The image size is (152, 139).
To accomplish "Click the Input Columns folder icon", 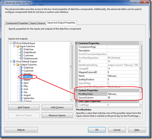I will point(18,46).
